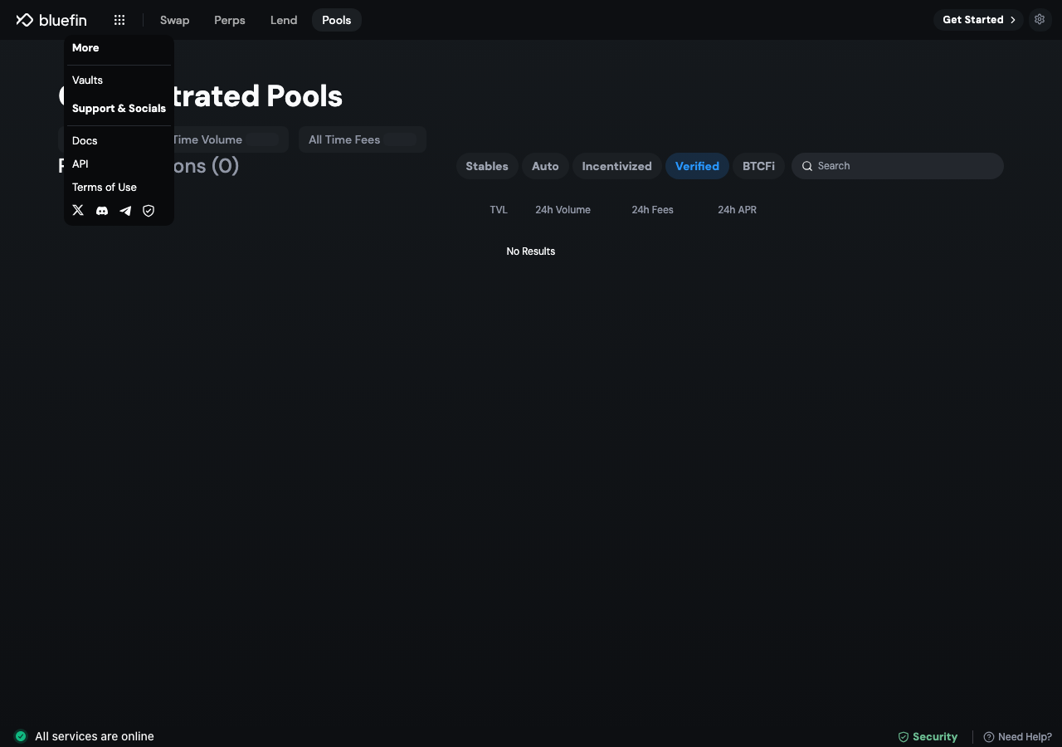The width and height of the screenshot is (1062, 747).
Task: Toggle the Stables filter
Action: tap(487, 166)
